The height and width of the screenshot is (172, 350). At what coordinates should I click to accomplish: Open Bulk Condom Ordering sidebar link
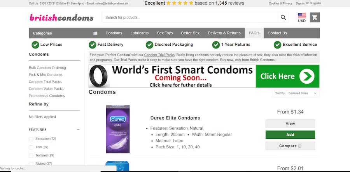pyautogui.click(x=47, y=68)
